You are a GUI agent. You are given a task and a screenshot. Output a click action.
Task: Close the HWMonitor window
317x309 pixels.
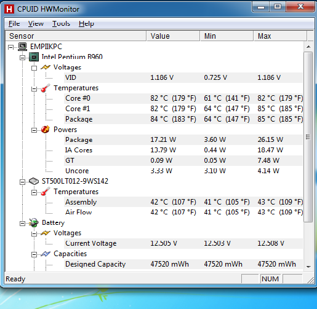click(x=300, y=7)
